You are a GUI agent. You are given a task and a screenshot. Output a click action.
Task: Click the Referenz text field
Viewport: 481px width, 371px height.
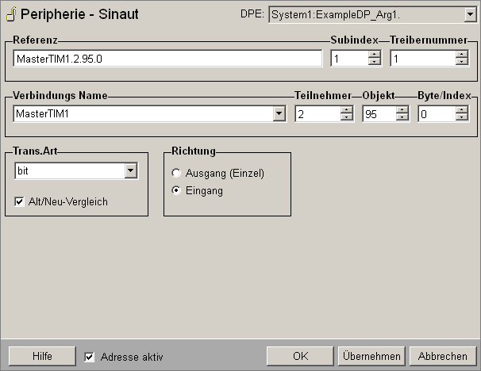point(167,58)
